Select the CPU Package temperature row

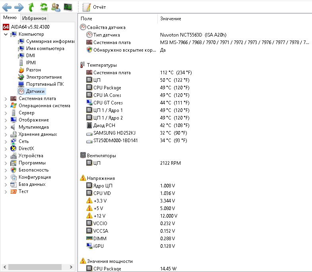point(107,88)
